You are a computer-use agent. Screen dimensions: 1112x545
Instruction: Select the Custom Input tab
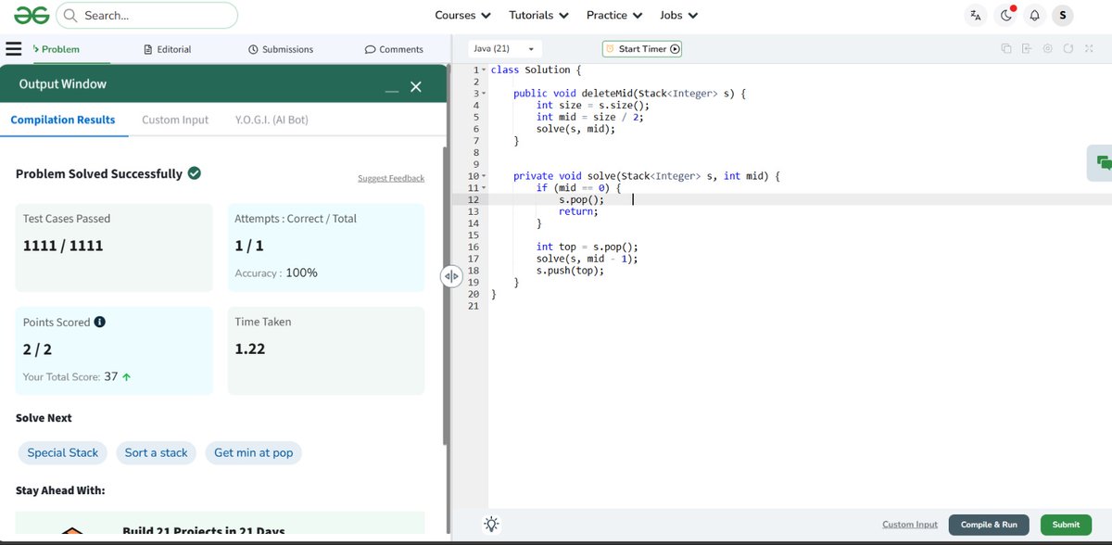pos(174,119)
